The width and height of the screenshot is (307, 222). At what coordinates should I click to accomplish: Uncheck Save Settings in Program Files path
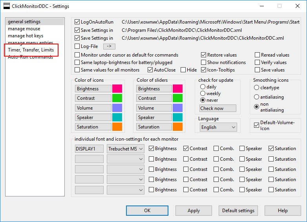[x=77, y=30]
